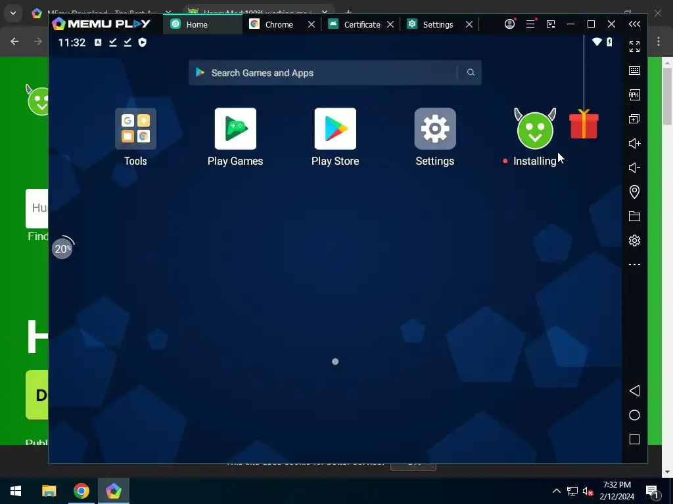
Task: Open File Explorer from taskbar
Action: tap(49, 491)
